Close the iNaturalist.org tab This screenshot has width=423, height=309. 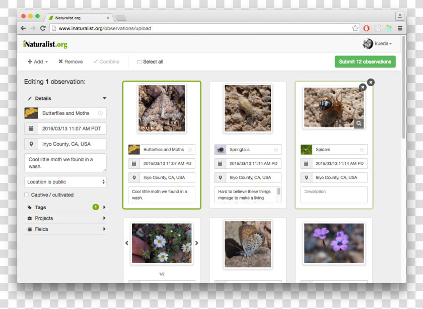(108, 18)
